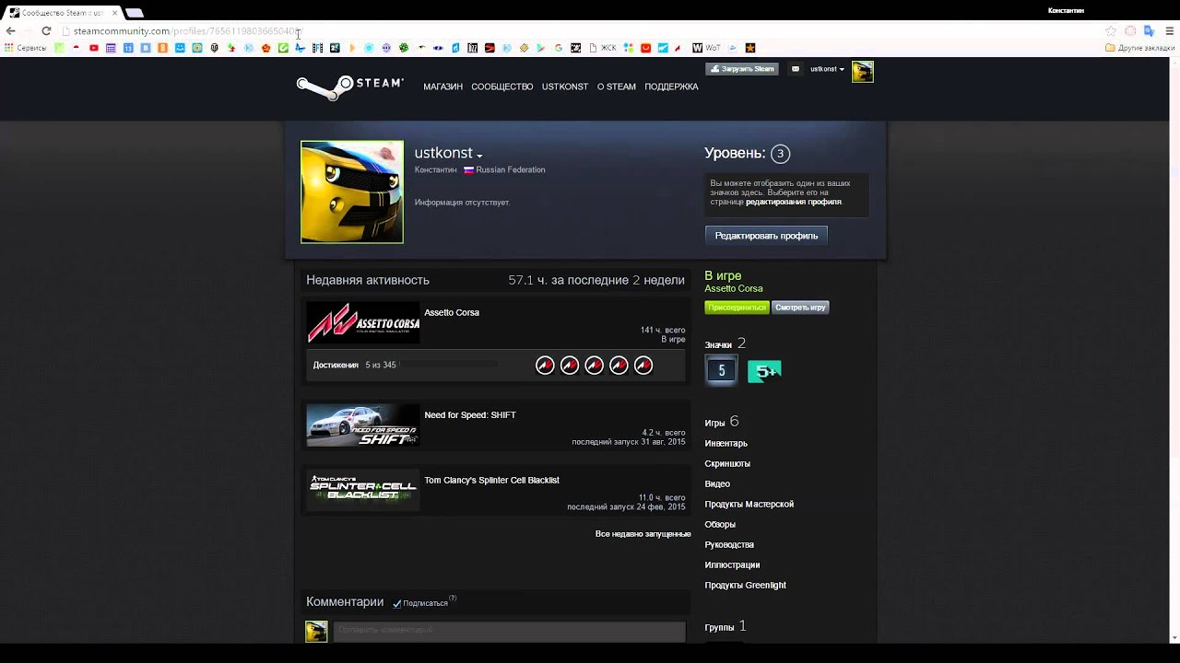Screen dimensions: 1180x663
Task: Click Загрузить Steam button
Action: (742, 69)
